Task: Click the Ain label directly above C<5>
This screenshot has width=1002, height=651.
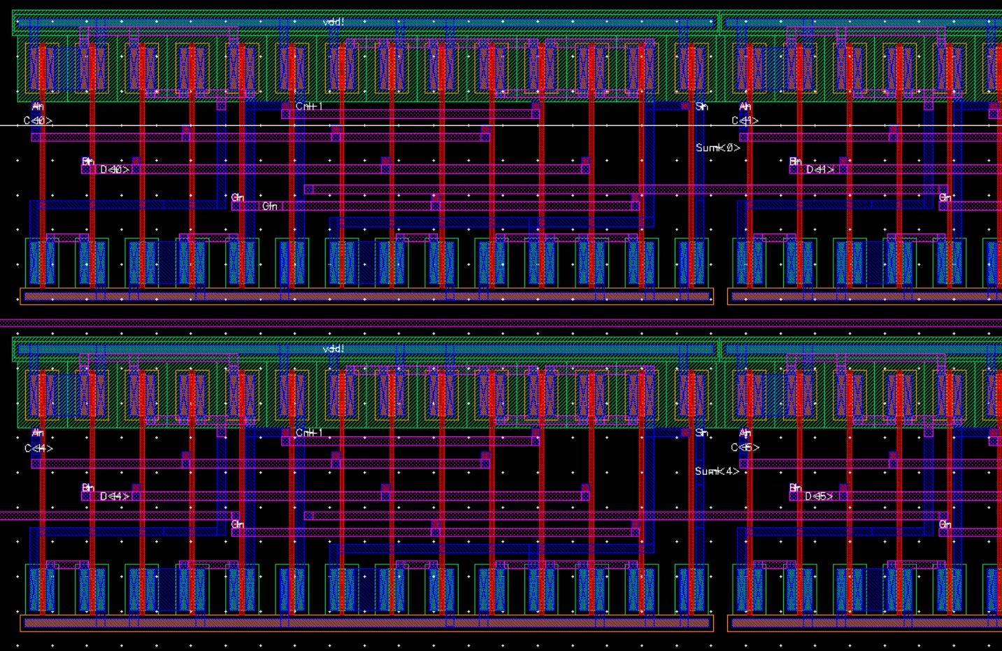Action: [x=745, y=434]
